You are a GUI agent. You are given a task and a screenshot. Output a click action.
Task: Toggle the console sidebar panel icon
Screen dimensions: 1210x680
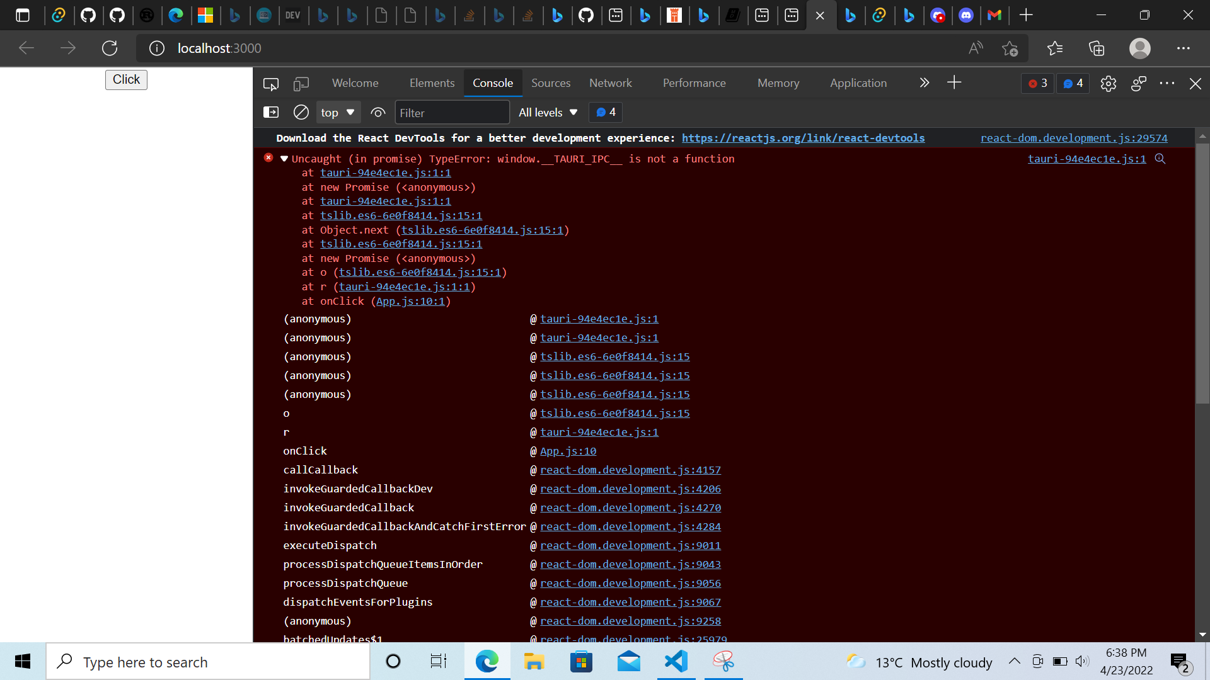click(271, 113)
